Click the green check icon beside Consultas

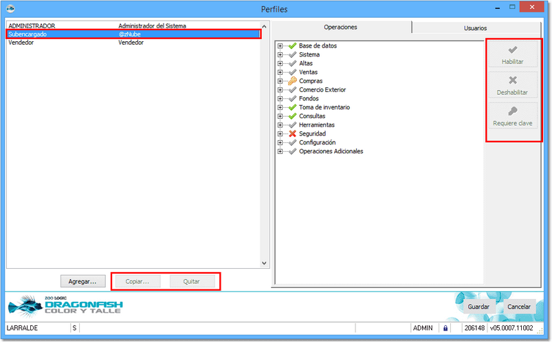click(x=292, y=116)
